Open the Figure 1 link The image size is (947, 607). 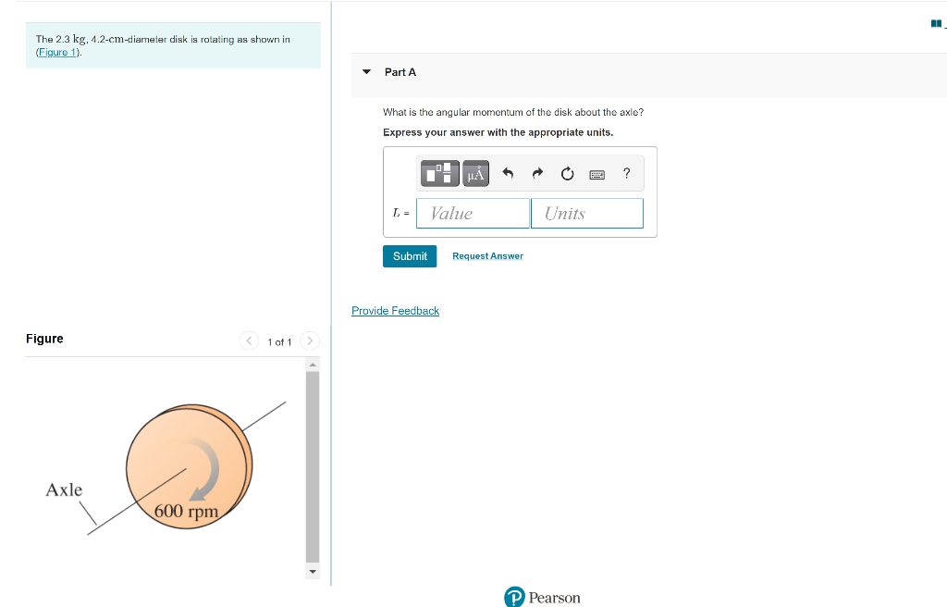58,52
